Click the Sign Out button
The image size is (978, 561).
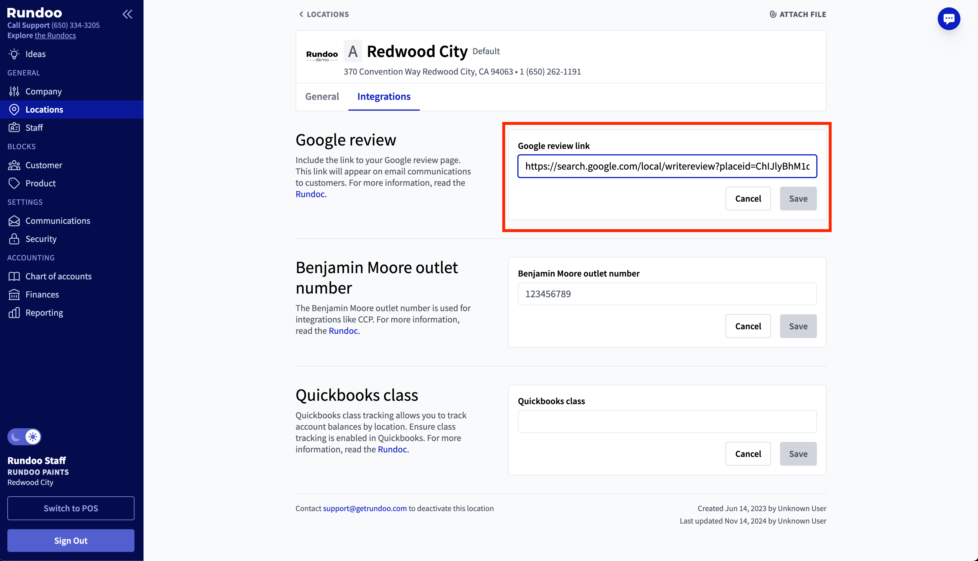point(71,540)
